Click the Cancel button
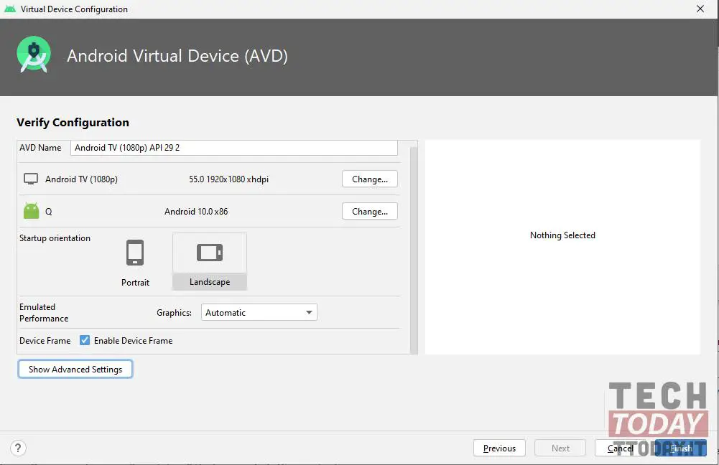 621,448
